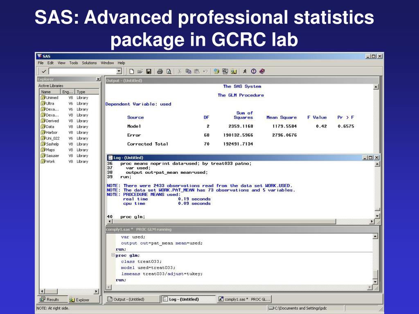Click 'lsmeans treat033/adjust=tukey;' code line
The image size is (419, 314).
(x=162, y=274)
